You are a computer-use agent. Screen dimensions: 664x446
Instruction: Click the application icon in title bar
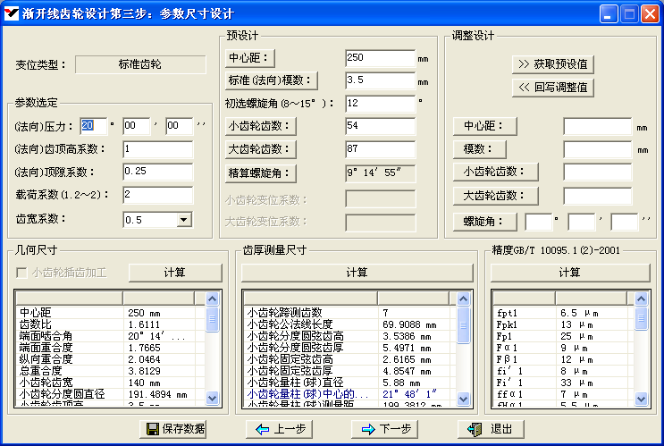12,13
